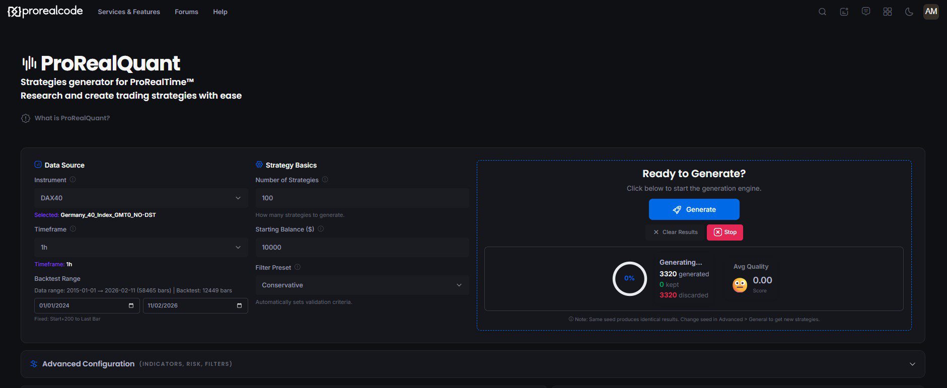Open the AM user avatar menu
947x388 pixels.
click(x=931, y=12)
